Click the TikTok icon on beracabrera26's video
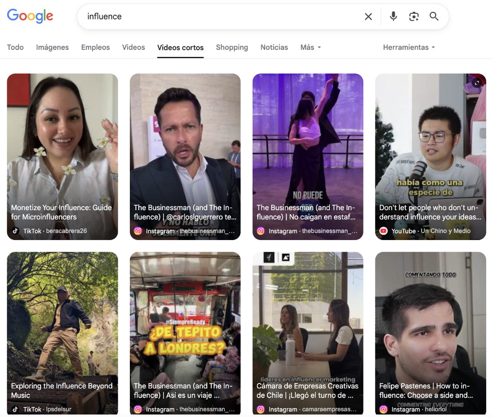The height and width of the screenshot is (417, 492). 15,231
